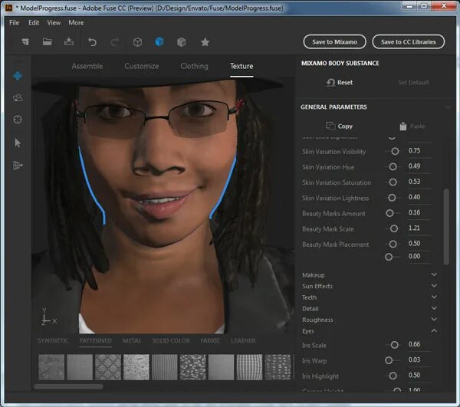Click the New document icon in toolbar
This screenshot has height=407, width=460.
coord(25,42)
